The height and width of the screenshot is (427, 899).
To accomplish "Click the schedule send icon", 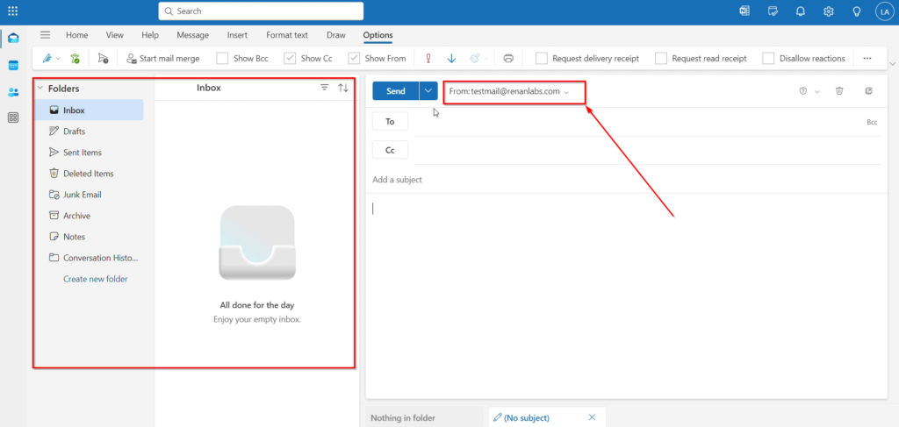I will pos(103,58).
